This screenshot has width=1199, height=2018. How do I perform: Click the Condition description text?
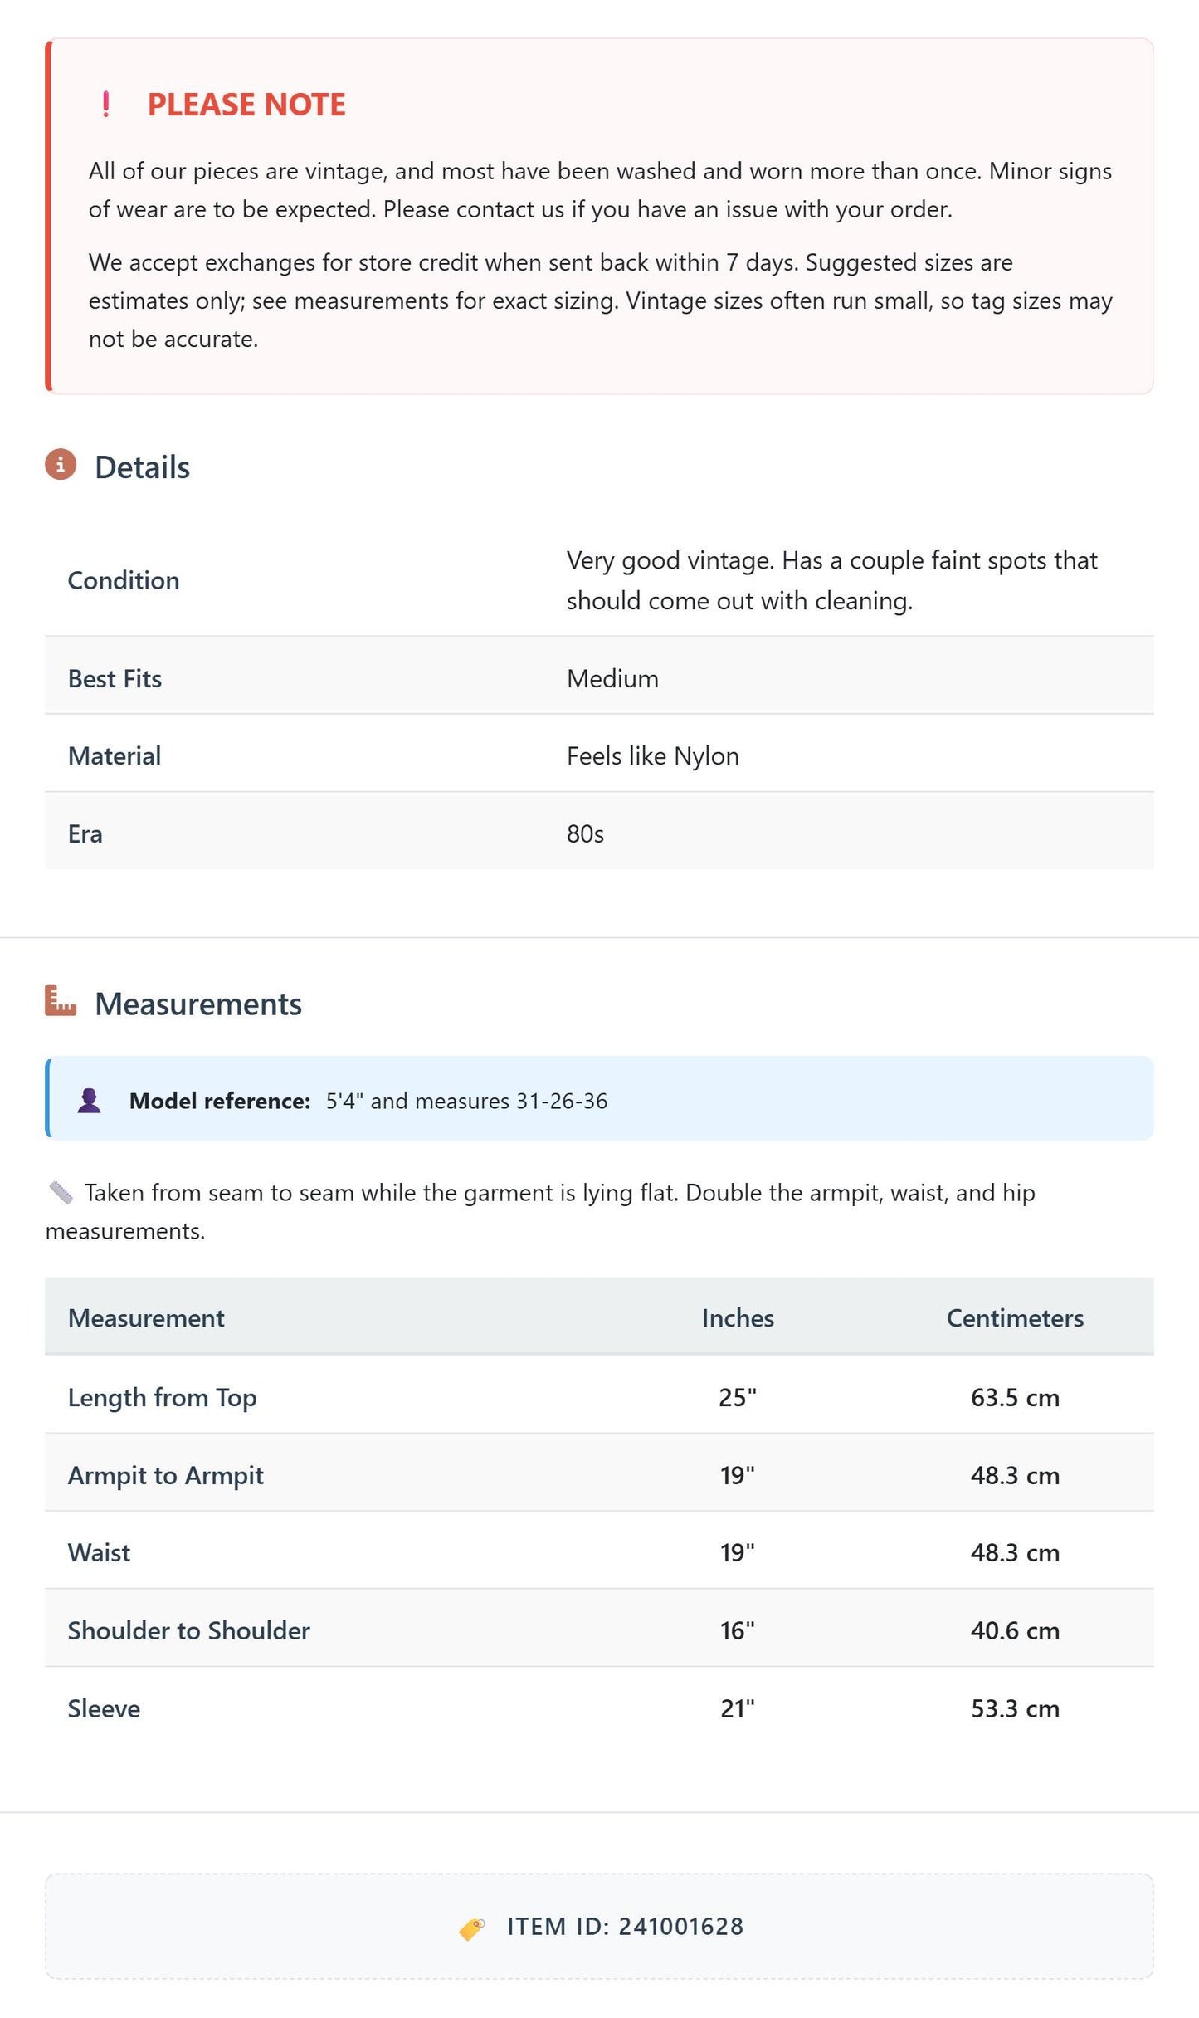click(x=831, y=580)
